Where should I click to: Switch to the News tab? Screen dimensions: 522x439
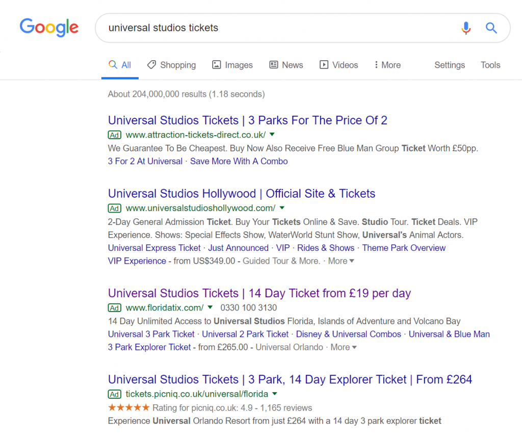(286, 65)
